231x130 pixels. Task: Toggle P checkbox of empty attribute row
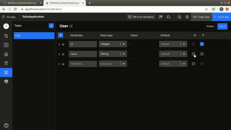[202, 64]
